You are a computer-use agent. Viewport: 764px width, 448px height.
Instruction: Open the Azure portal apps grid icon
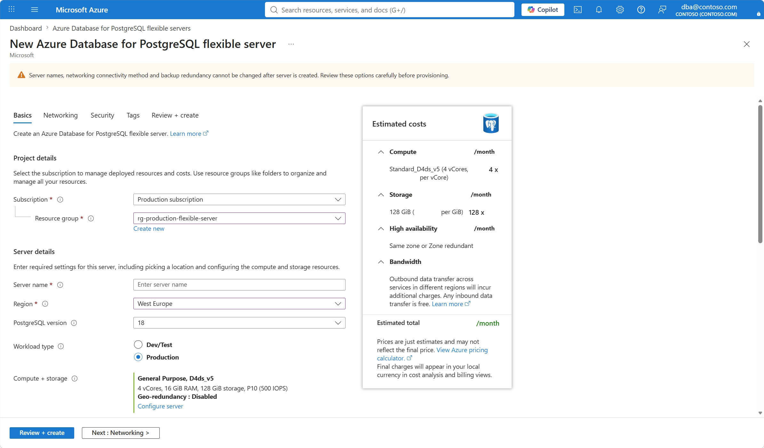click(x=12, y=10)
